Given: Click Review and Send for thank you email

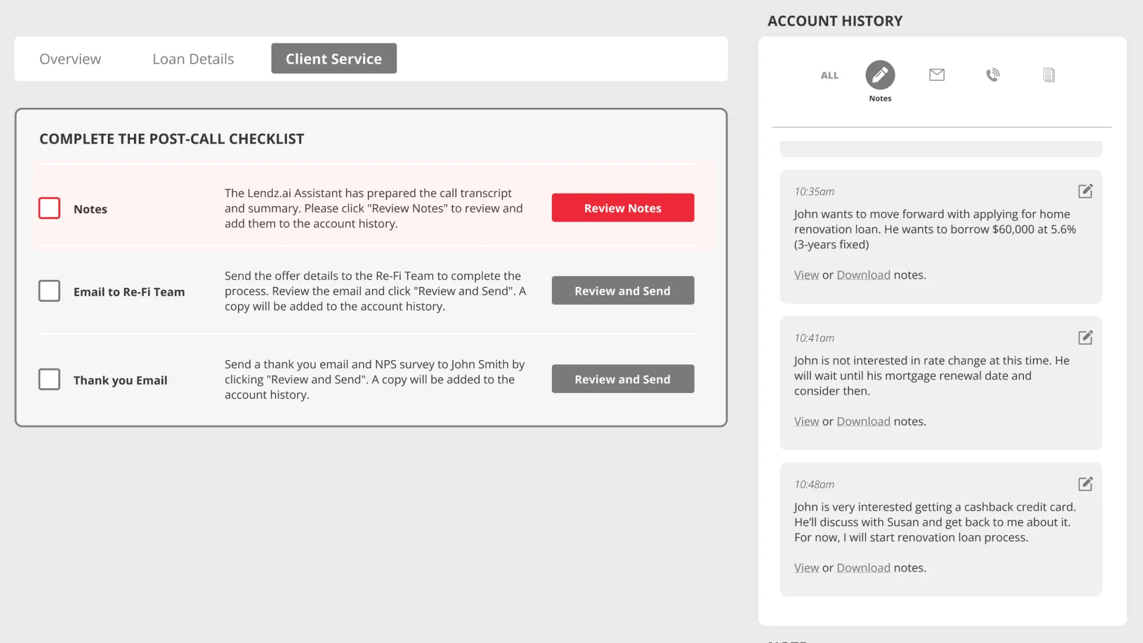Looking at the screenshot, I should [622, 379].
